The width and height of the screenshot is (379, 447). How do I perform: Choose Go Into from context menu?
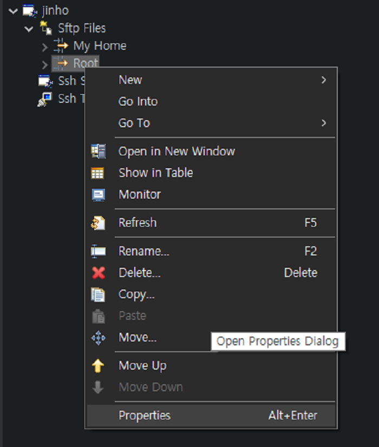[138, 102]
